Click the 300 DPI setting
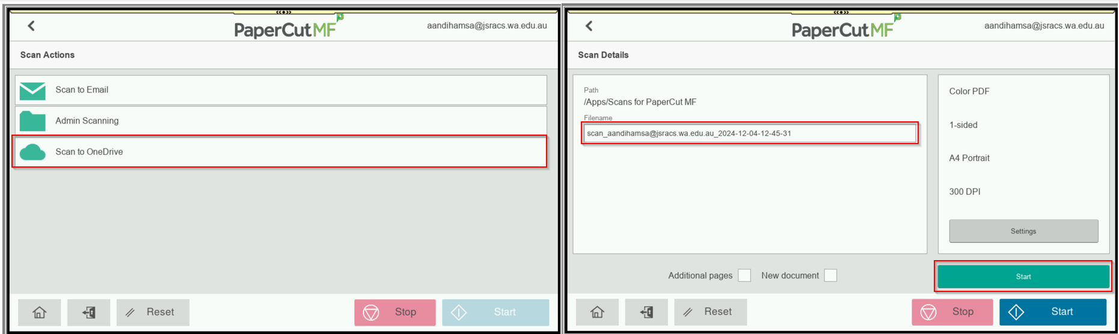Screen dimensions: 1119x334 tap(964, 192)
